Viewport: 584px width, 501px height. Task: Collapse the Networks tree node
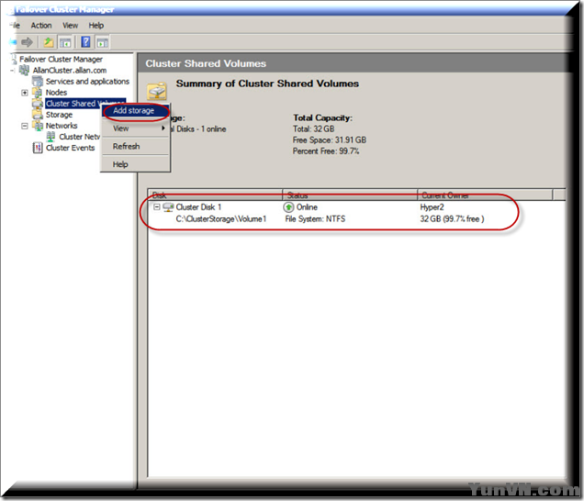click(x=25, y=126)
